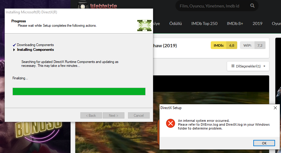Click the Next > button
Image resolution: width=281 pixels, height=153 pixels.
[113, 116]
